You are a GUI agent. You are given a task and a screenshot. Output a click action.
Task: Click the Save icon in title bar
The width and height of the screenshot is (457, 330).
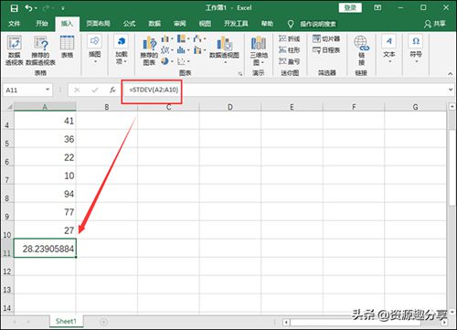click(x=14, y=8)
